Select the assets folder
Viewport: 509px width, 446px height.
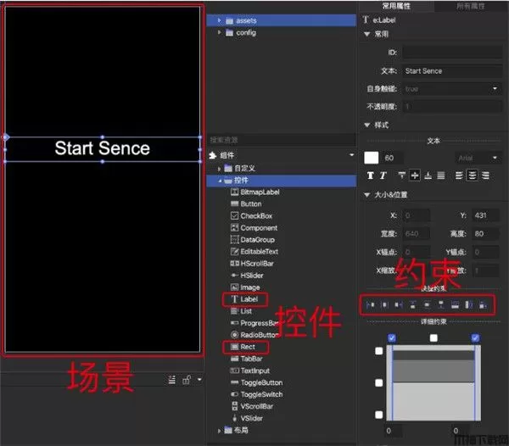[246, 20]
